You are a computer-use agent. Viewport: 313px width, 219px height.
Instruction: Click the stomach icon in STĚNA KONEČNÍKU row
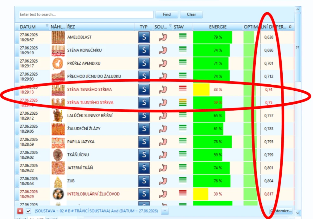[163, 51]
